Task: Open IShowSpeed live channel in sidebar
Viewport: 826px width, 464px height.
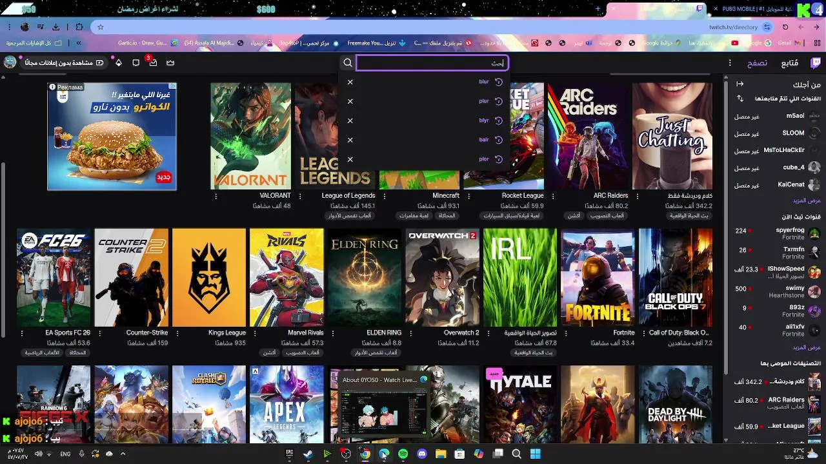Action: pos(777,272)
